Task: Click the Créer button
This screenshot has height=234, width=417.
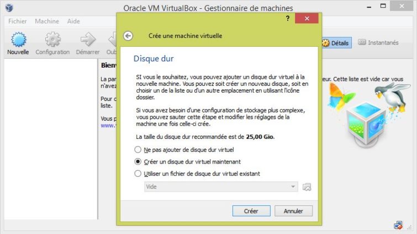Action: [251, 211]
